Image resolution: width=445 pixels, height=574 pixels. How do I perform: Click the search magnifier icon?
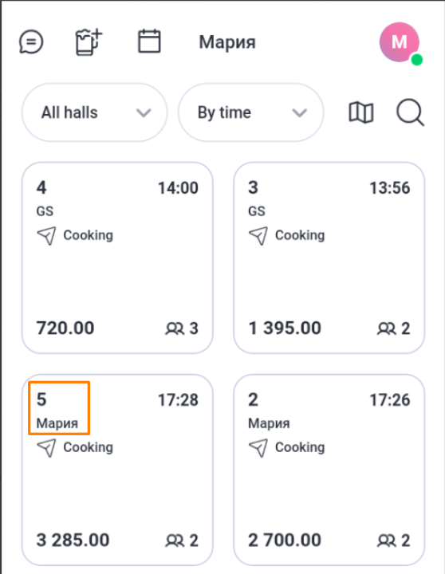coord(410,112)
